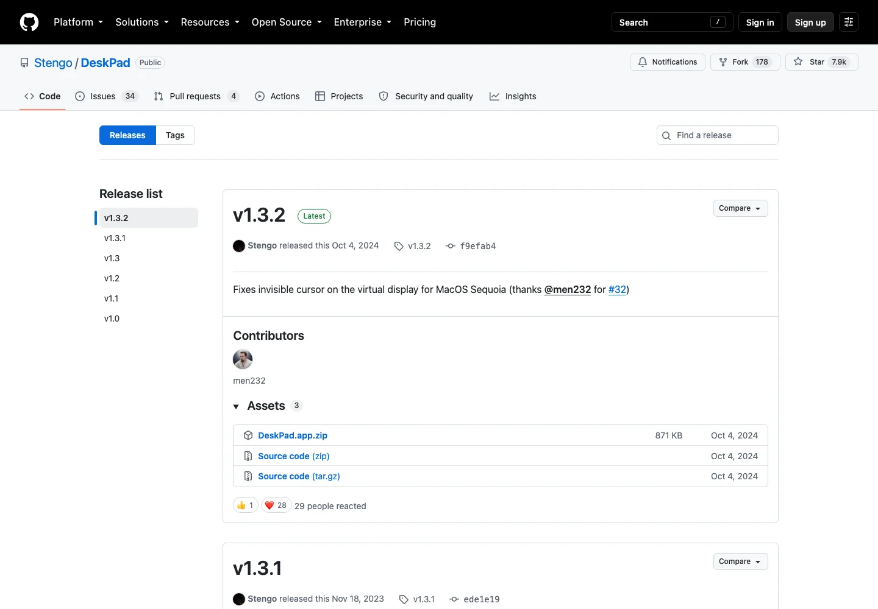The height and width of the screenshot is (609, 878).
Task: Open men232 contributor avatar
Action: click(243, 359)
